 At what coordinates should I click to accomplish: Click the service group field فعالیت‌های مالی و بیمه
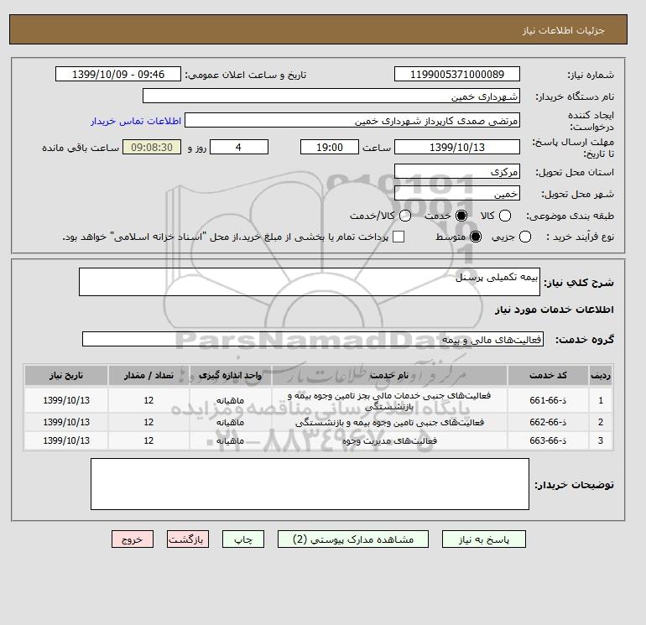(x=313, y=339)
